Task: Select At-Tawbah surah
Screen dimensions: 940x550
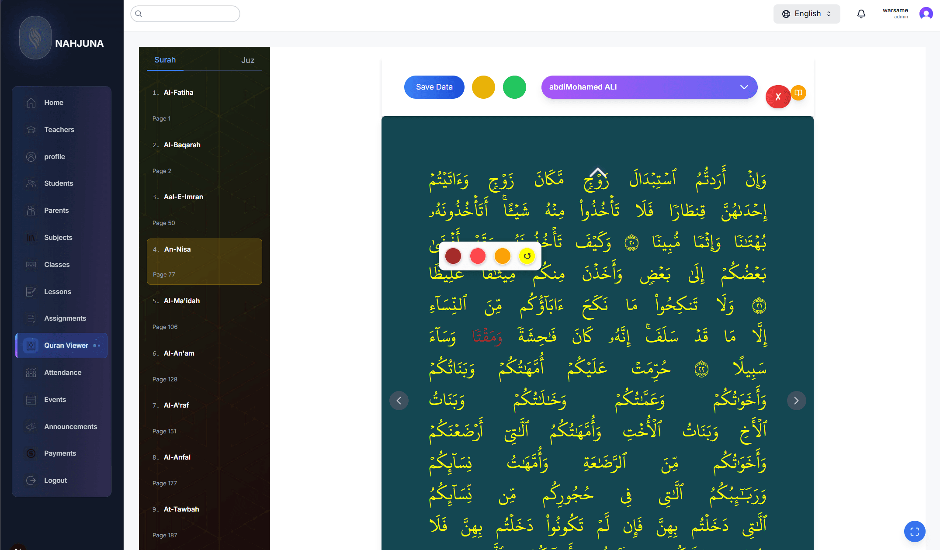Action: pos(181,509)
